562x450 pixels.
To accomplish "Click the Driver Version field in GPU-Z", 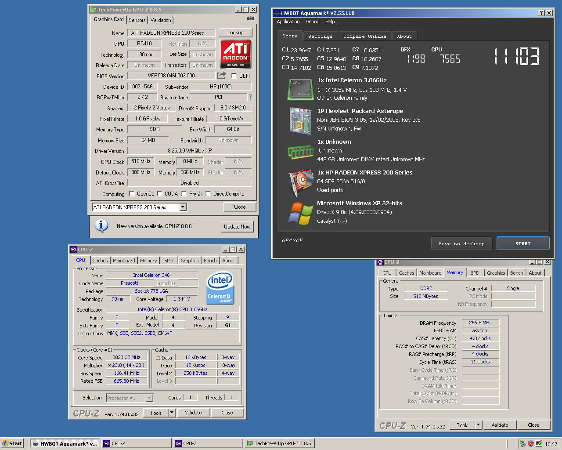I will 190,151.
